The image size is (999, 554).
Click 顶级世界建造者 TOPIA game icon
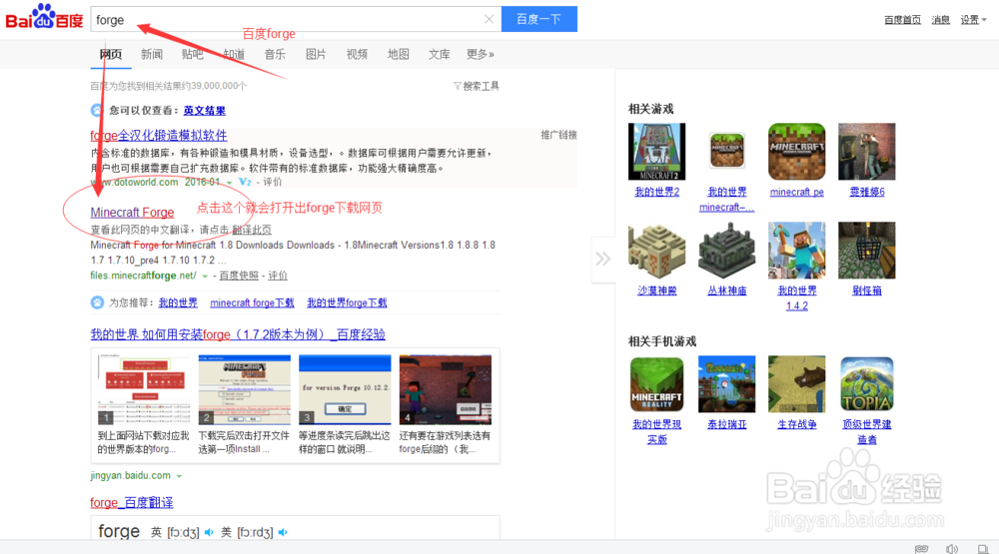tap(867, 384)
